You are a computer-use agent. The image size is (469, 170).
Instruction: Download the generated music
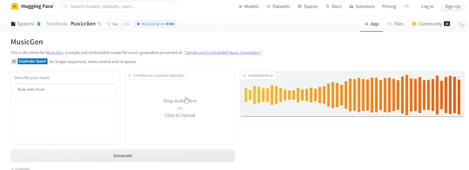pyautogui.click(x=459, y=77)
